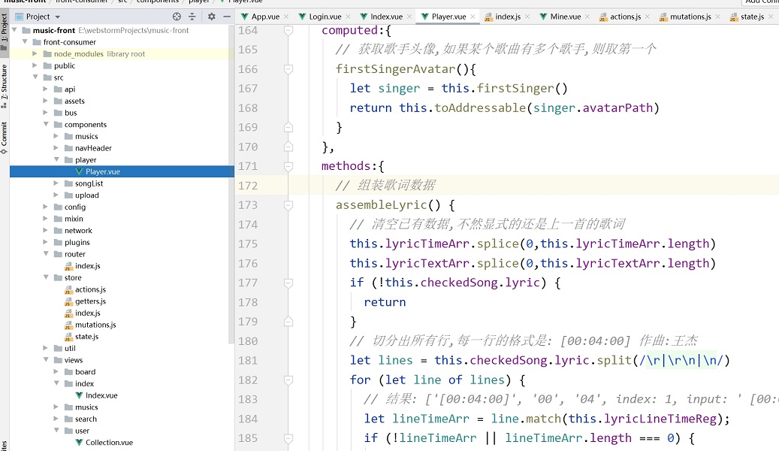This screenshot has height=451, width=779.
Task: Click line number 172 in gutter
Action: click(248, 186)
